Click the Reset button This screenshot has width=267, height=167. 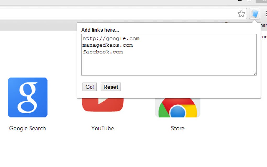pos(111,87)
